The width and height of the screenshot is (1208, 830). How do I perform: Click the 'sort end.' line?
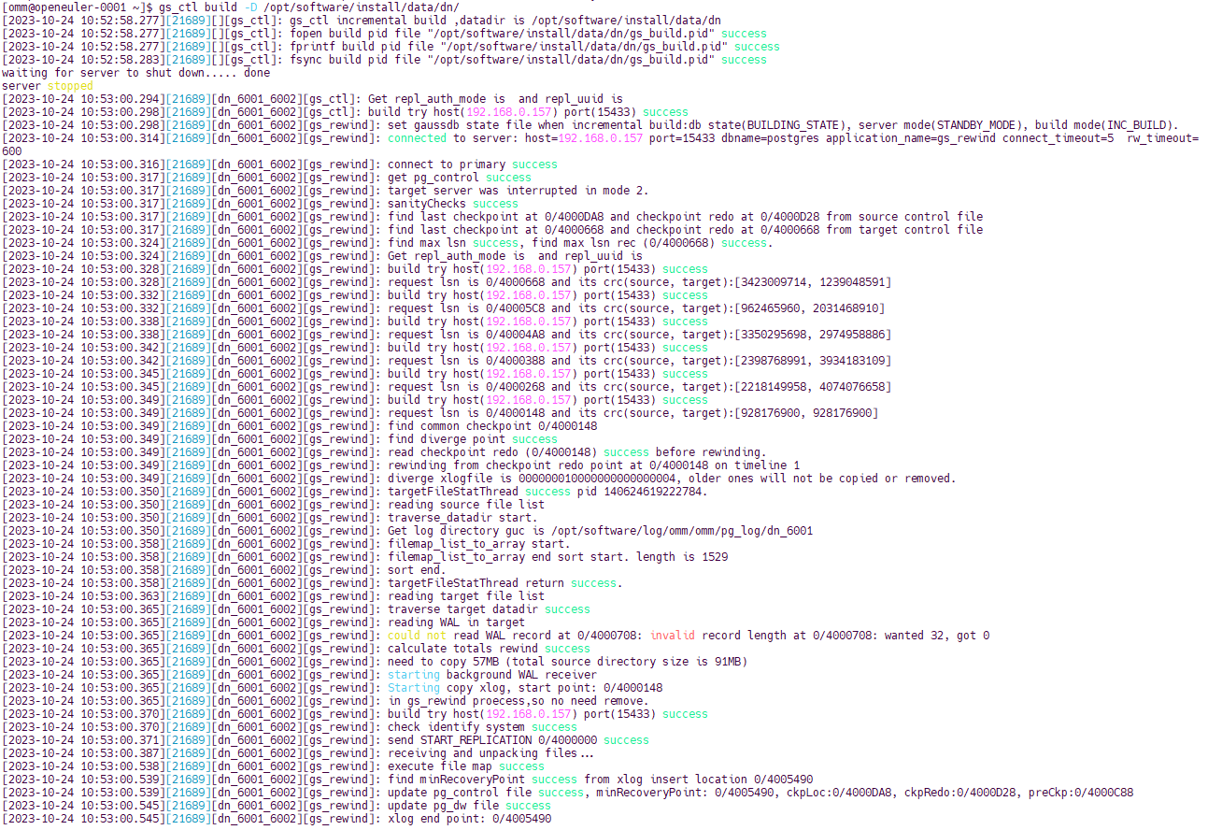point(223,569)
